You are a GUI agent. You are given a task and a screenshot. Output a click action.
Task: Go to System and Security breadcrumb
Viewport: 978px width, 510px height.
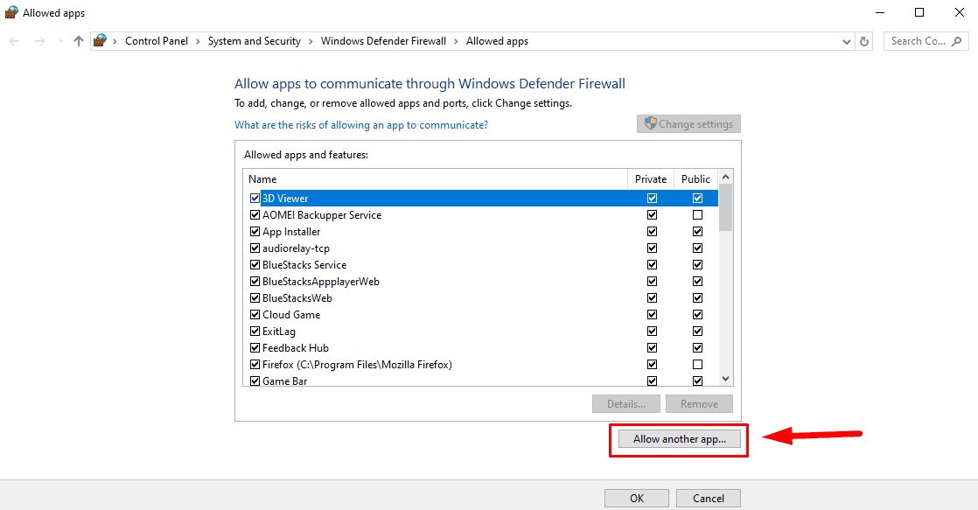tap(254, 41)
